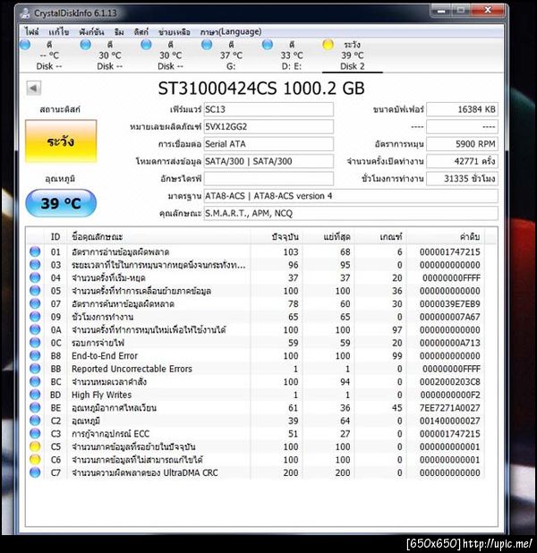The width and height of the screenshot is (537, 553).
Task: Click the serial number field 5VX12GG2
Action: (268, 126)
